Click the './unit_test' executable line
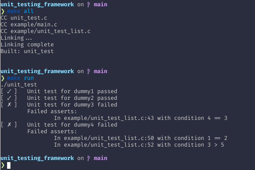Viewport: 255px width, 170px height. click(x=17, y=85)
